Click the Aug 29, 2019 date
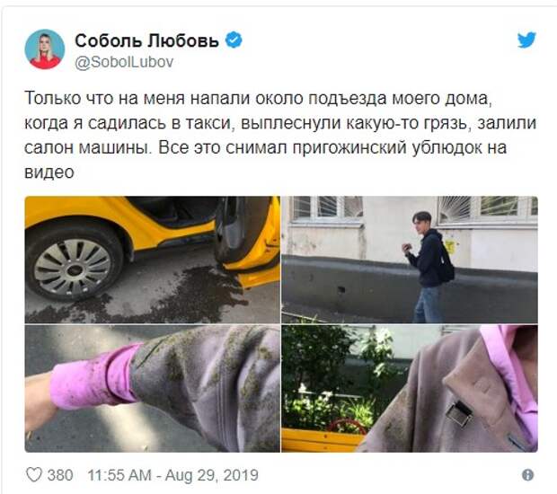Screen dimensions: 557x494 [212, 475]
